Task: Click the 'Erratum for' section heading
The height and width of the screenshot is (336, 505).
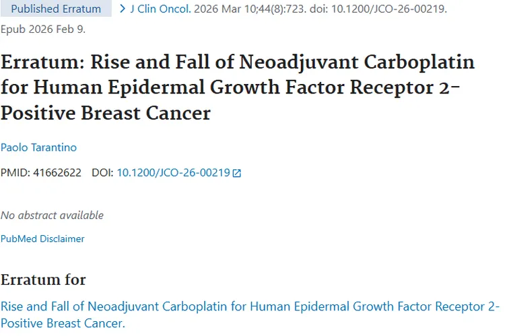Action: coord(43,280)
